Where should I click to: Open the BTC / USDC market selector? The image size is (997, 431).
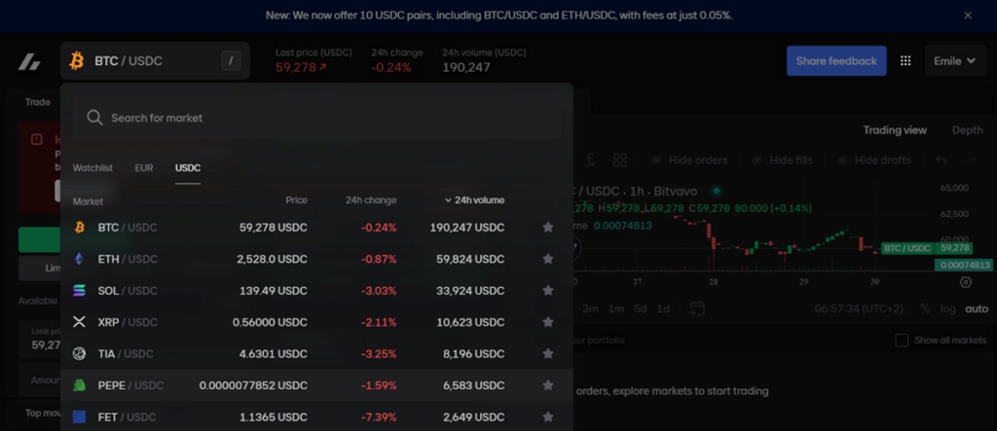[155, 61]
